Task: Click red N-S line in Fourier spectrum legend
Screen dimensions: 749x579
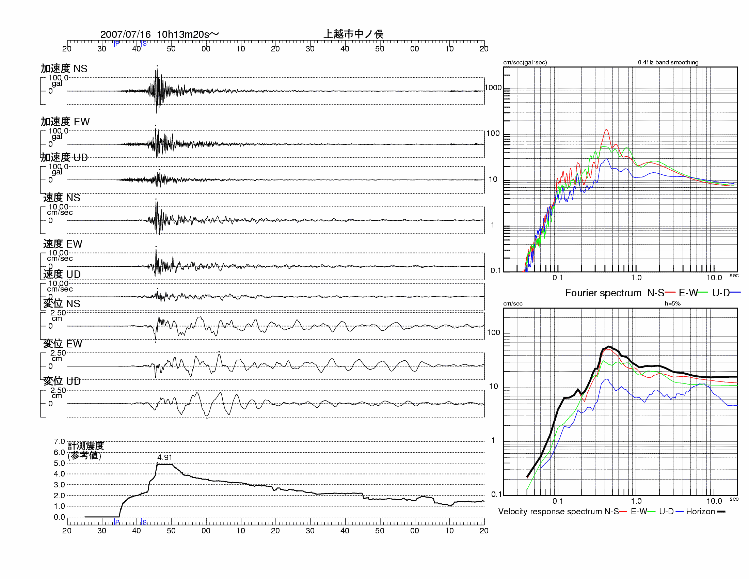Action: 670,293
